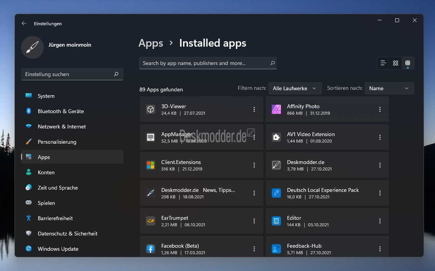This screenshot has width=435, height=271.
Task: Click the Deskmodder.de 3,79 MB app icon
Action: pyautogui.click(x=276, y=165)
